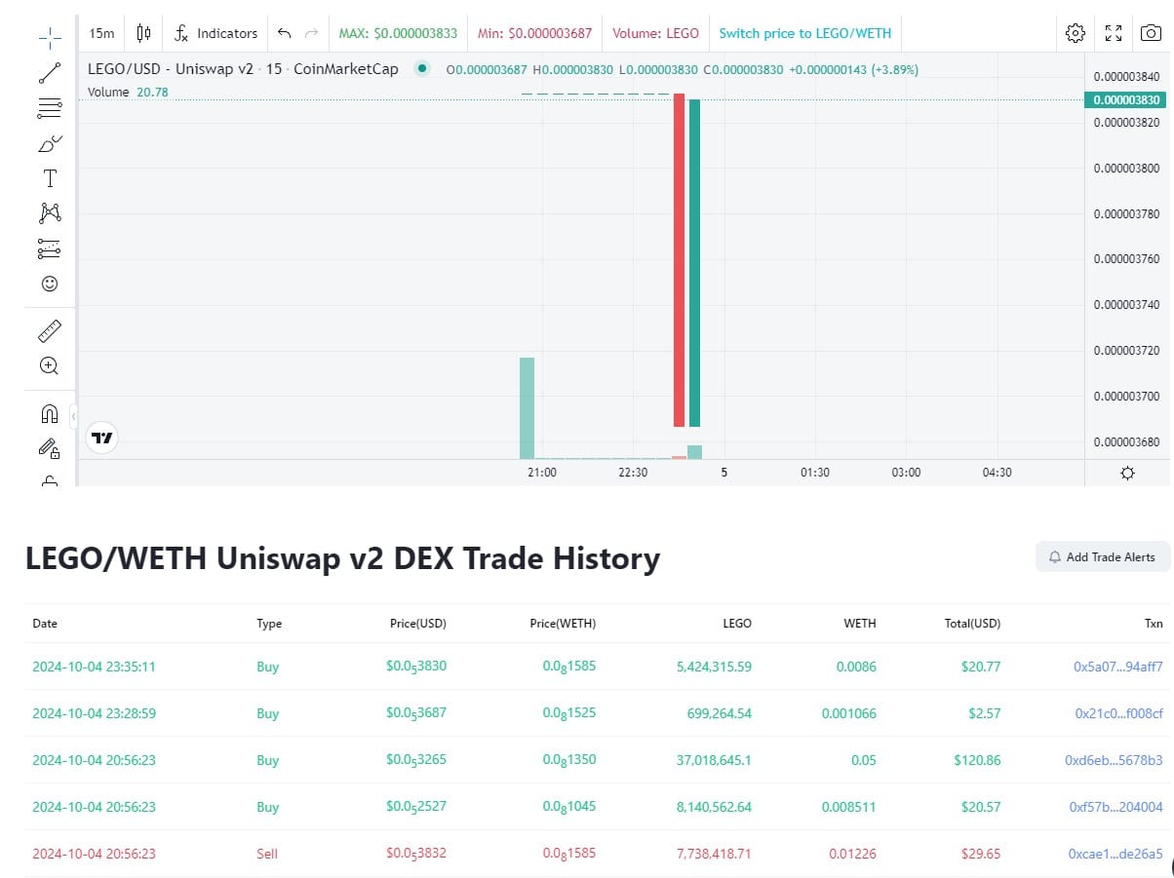Open the candlestick chart style selector

(144, 33)
